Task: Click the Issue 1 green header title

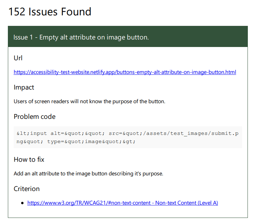Action: click(81, 37)
